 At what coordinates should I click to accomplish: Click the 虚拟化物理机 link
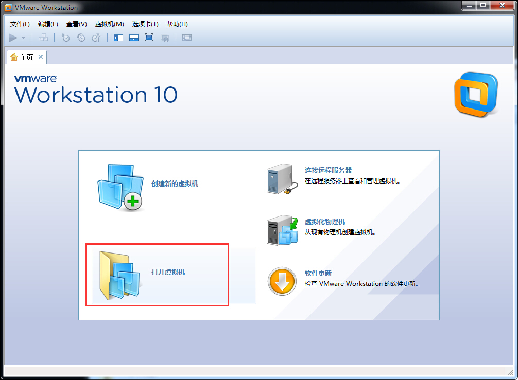[x=325, y=222]
